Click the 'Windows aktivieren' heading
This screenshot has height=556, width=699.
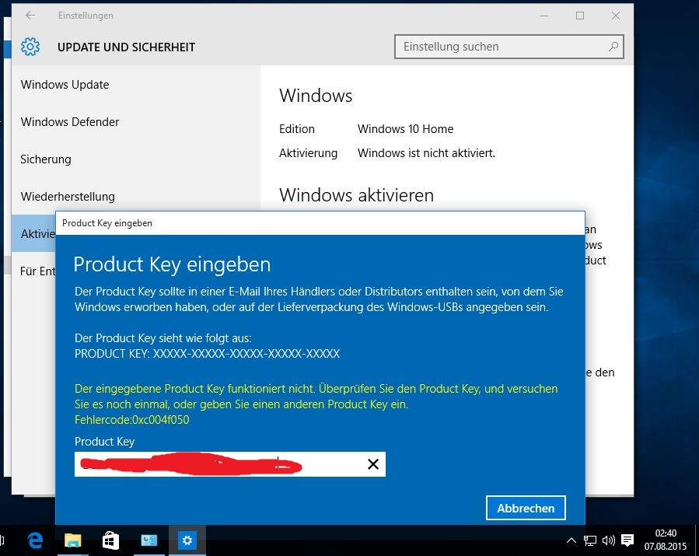click(x=357, y=195)
